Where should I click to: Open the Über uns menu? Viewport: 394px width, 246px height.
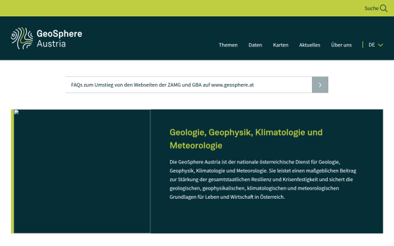point(341,45)
